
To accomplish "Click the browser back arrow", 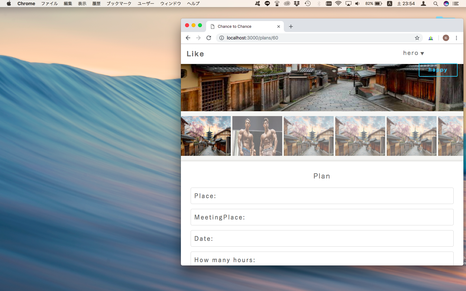I will pyautogui.click(x=188, y=38).
